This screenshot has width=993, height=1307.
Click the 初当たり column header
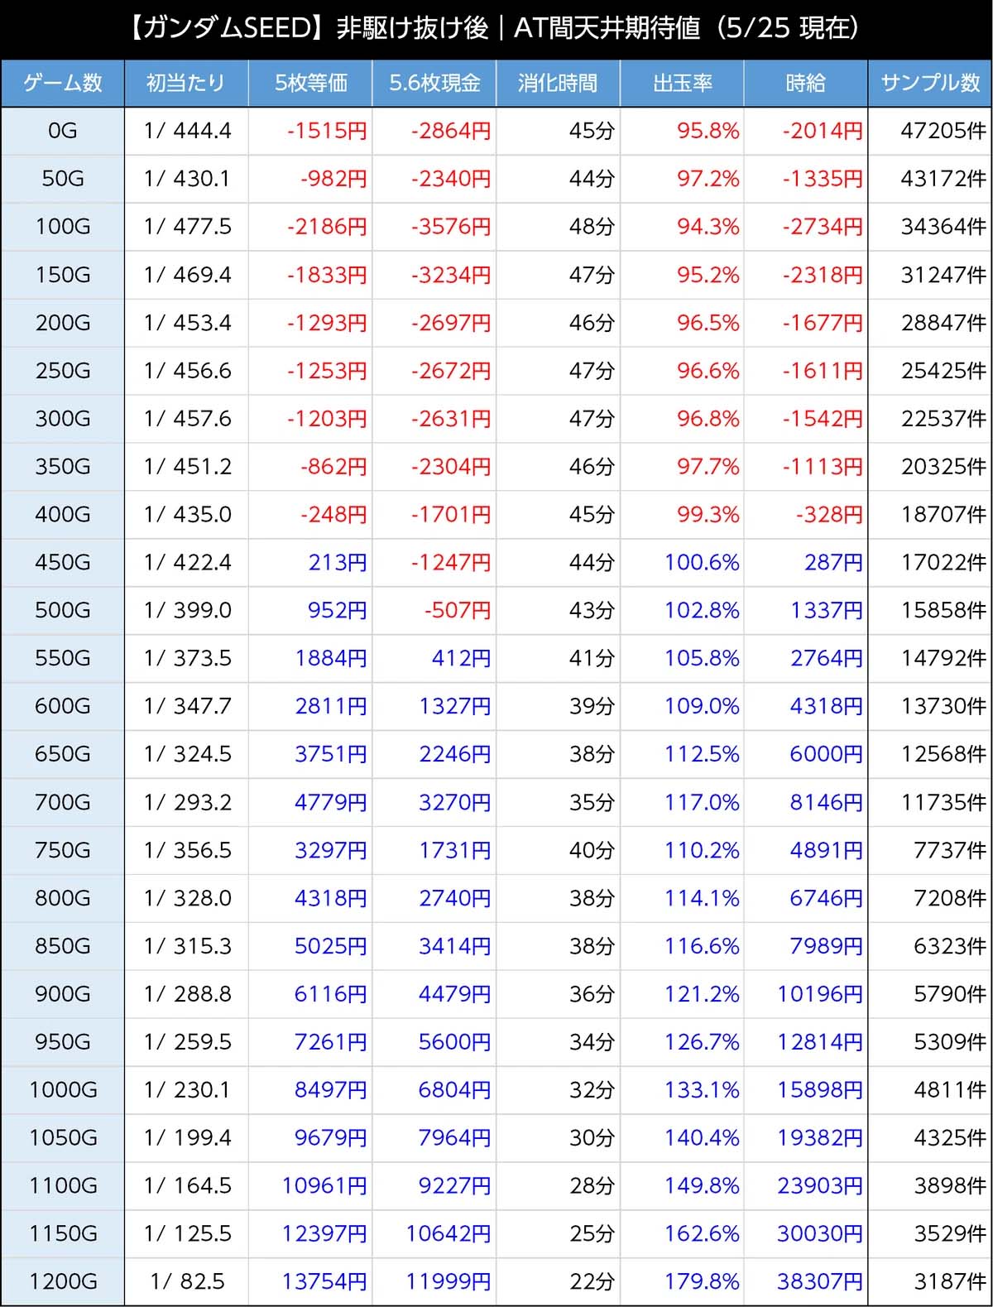[x=186, y=83]
